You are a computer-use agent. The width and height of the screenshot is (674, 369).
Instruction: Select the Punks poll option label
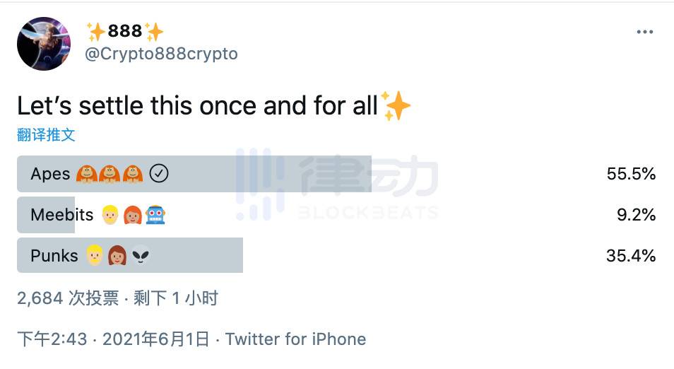click(54, 255)
